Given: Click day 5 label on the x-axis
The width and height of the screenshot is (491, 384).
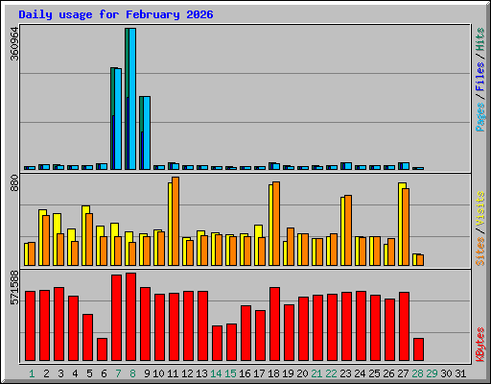Looking at the screenshot, I should pos(89,373).
